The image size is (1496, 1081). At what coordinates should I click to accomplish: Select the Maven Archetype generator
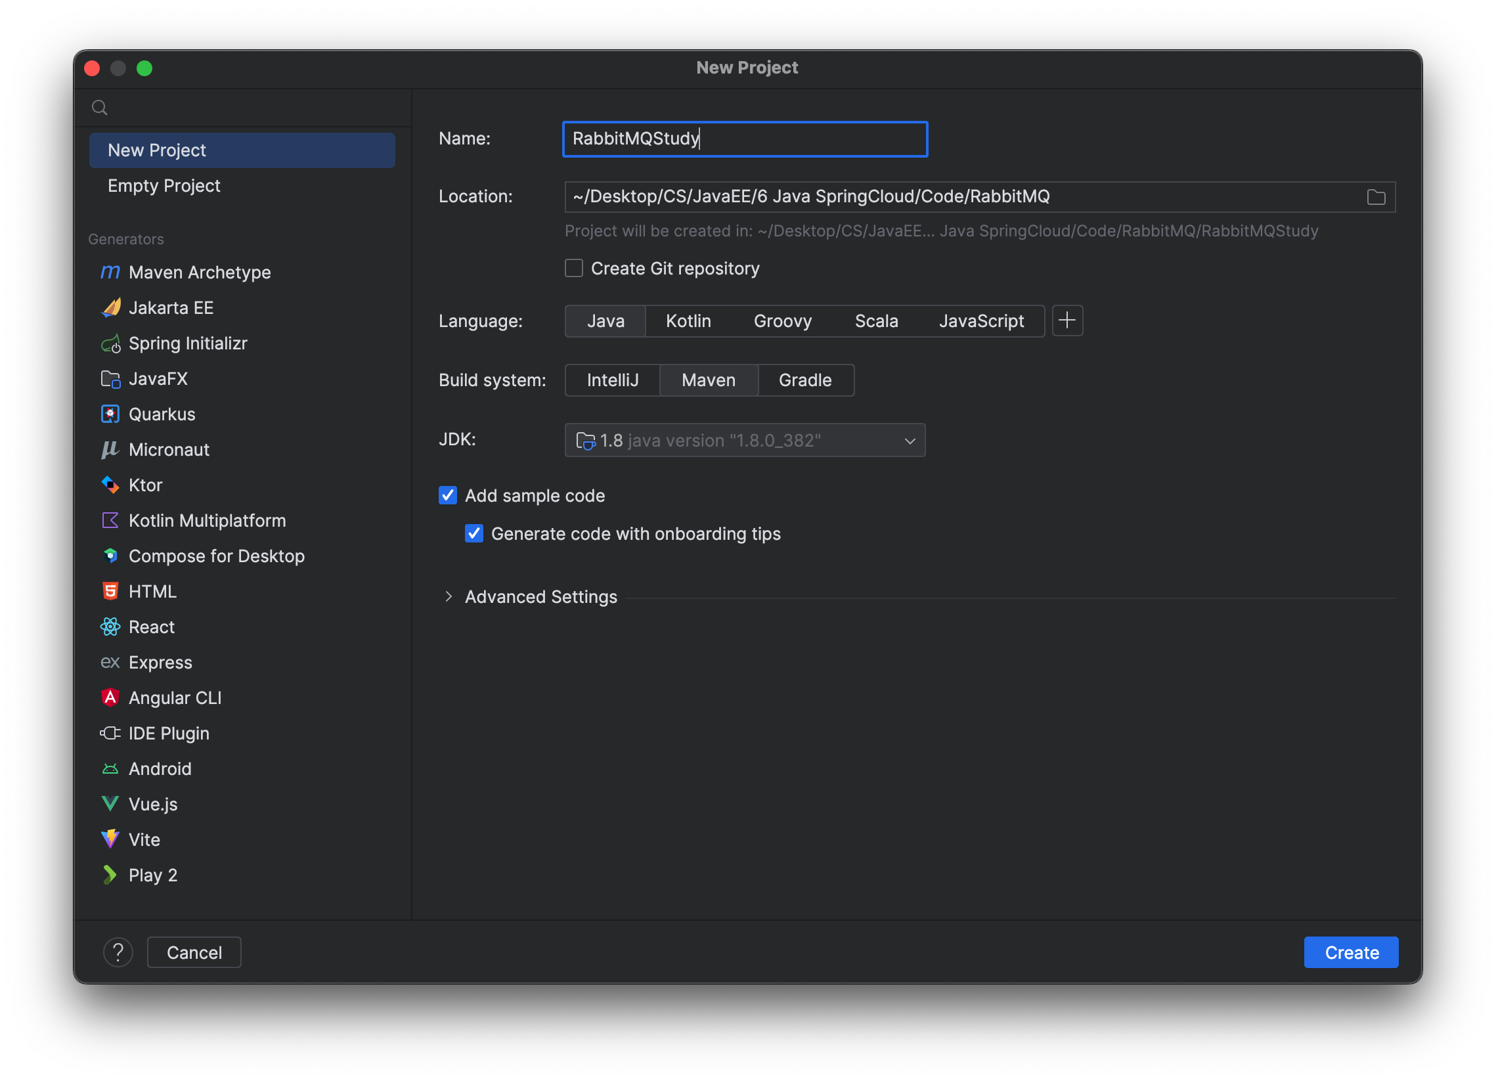tap(199, 272)
